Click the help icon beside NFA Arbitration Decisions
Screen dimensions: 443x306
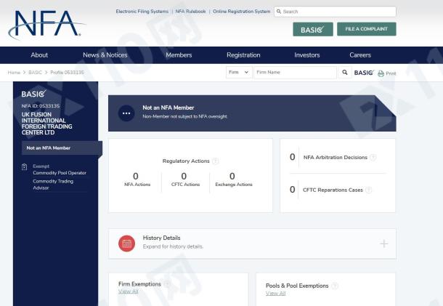(x=373, y=157)
